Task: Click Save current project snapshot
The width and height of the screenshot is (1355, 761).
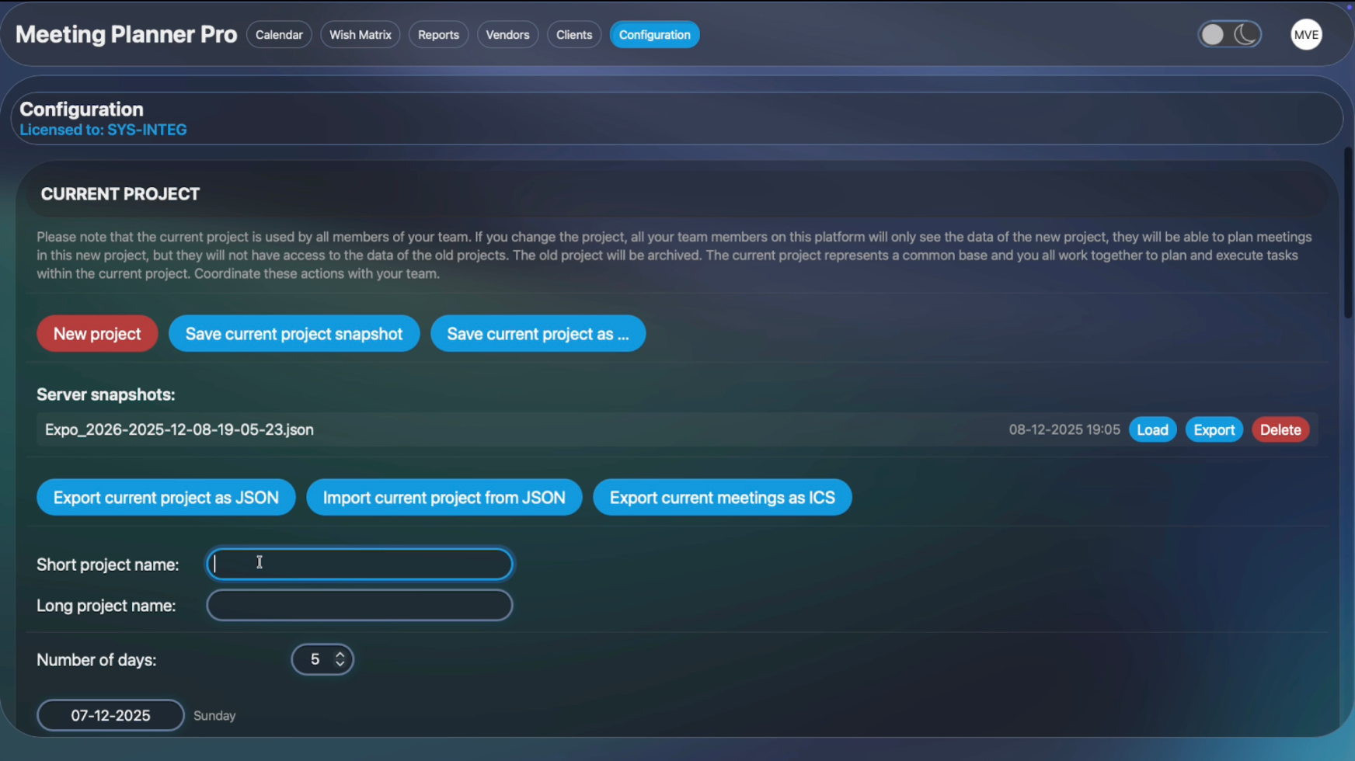Action: pyautogui.click(x=294, y=334)
